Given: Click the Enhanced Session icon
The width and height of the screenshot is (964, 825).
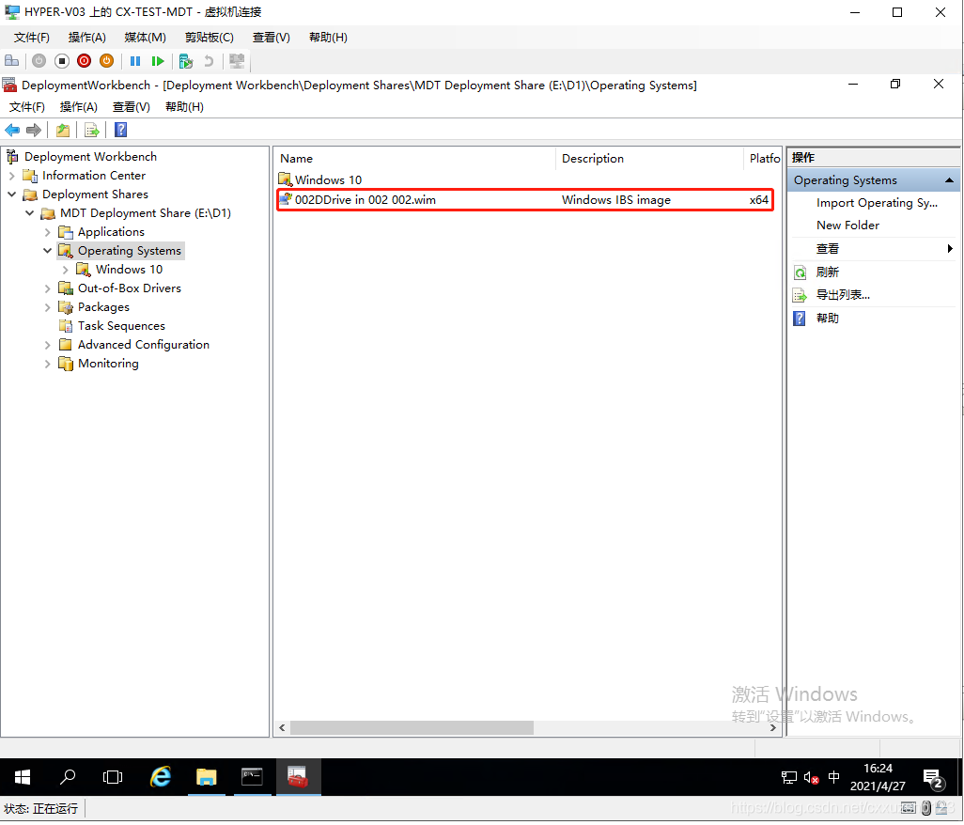Looking at the screenshot, I should [237, 61].
